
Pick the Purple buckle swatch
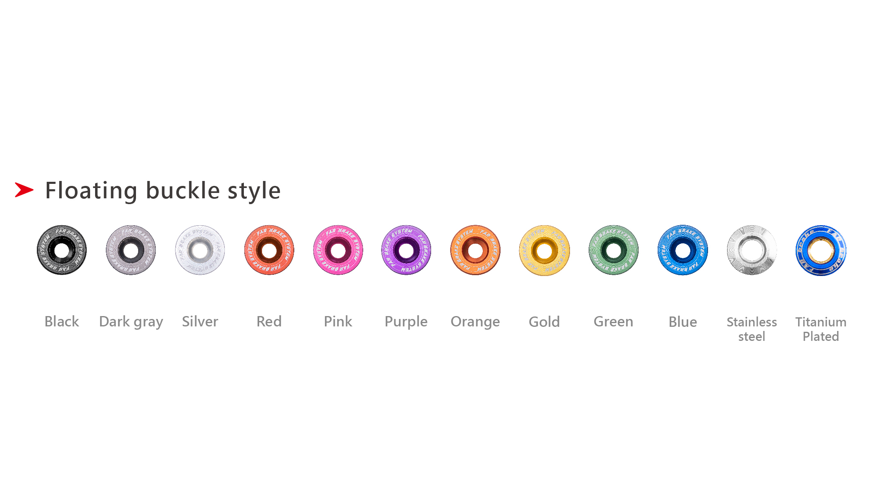[x=406, y=250]
